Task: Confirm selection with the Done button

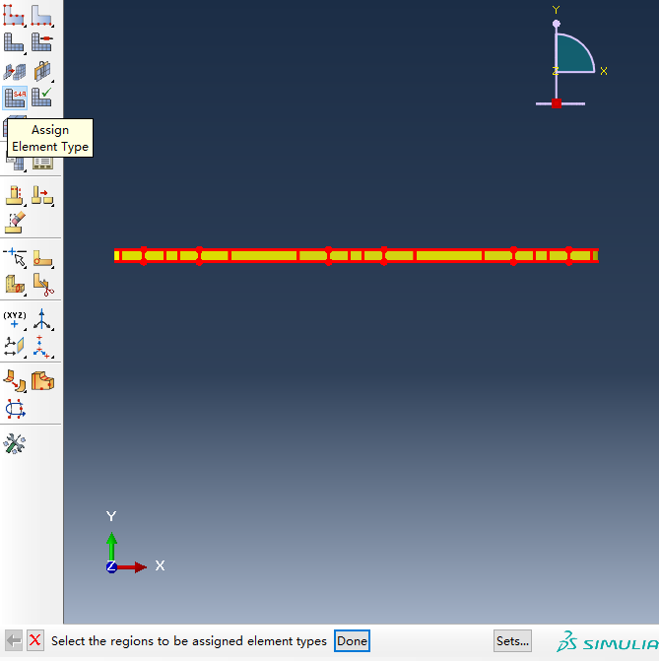Action: pos(352,640)
